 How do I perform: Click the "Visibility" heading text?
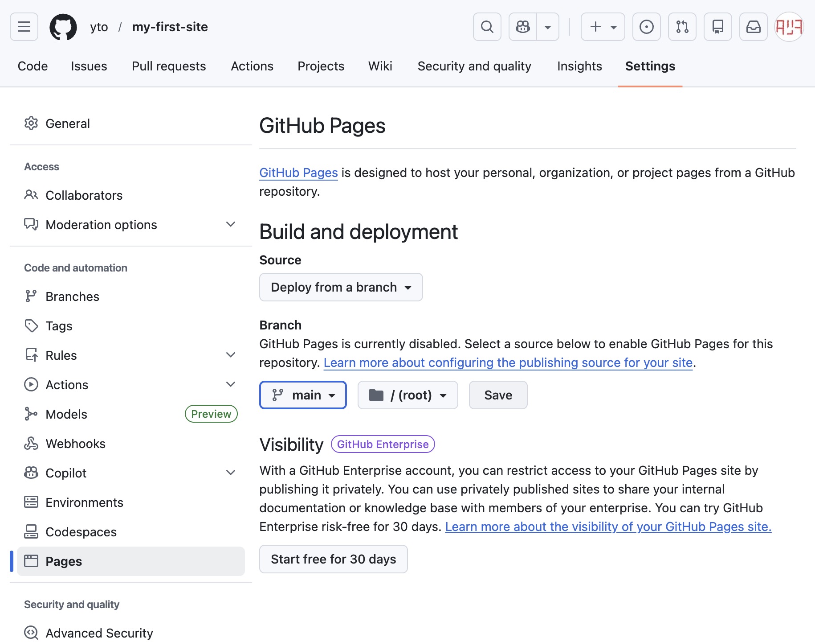click(x=291, y=444)
